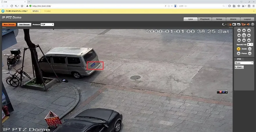The width and height of the screenshot is (256, 132).
Task: Go forward with the browser forward arrow
Action: pos(7,6)
